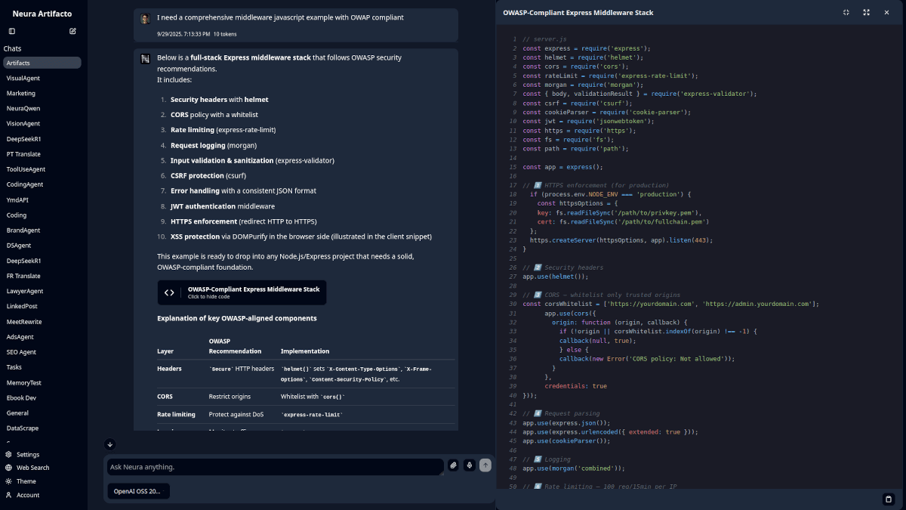Viewport: 906px width, 510px height.
Task: Open the DataScrape chat in the sidebar
Action: (23, 428)
